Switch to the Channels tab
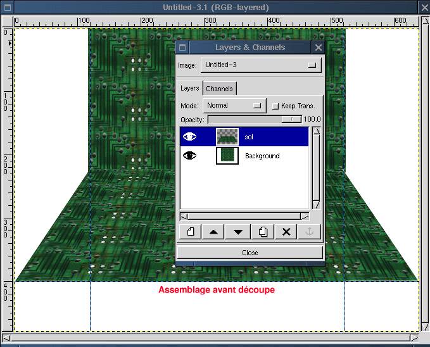 pos(219,89)
